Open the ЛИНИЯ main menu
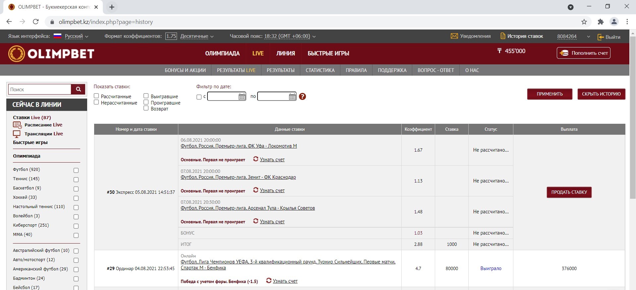 285,53
